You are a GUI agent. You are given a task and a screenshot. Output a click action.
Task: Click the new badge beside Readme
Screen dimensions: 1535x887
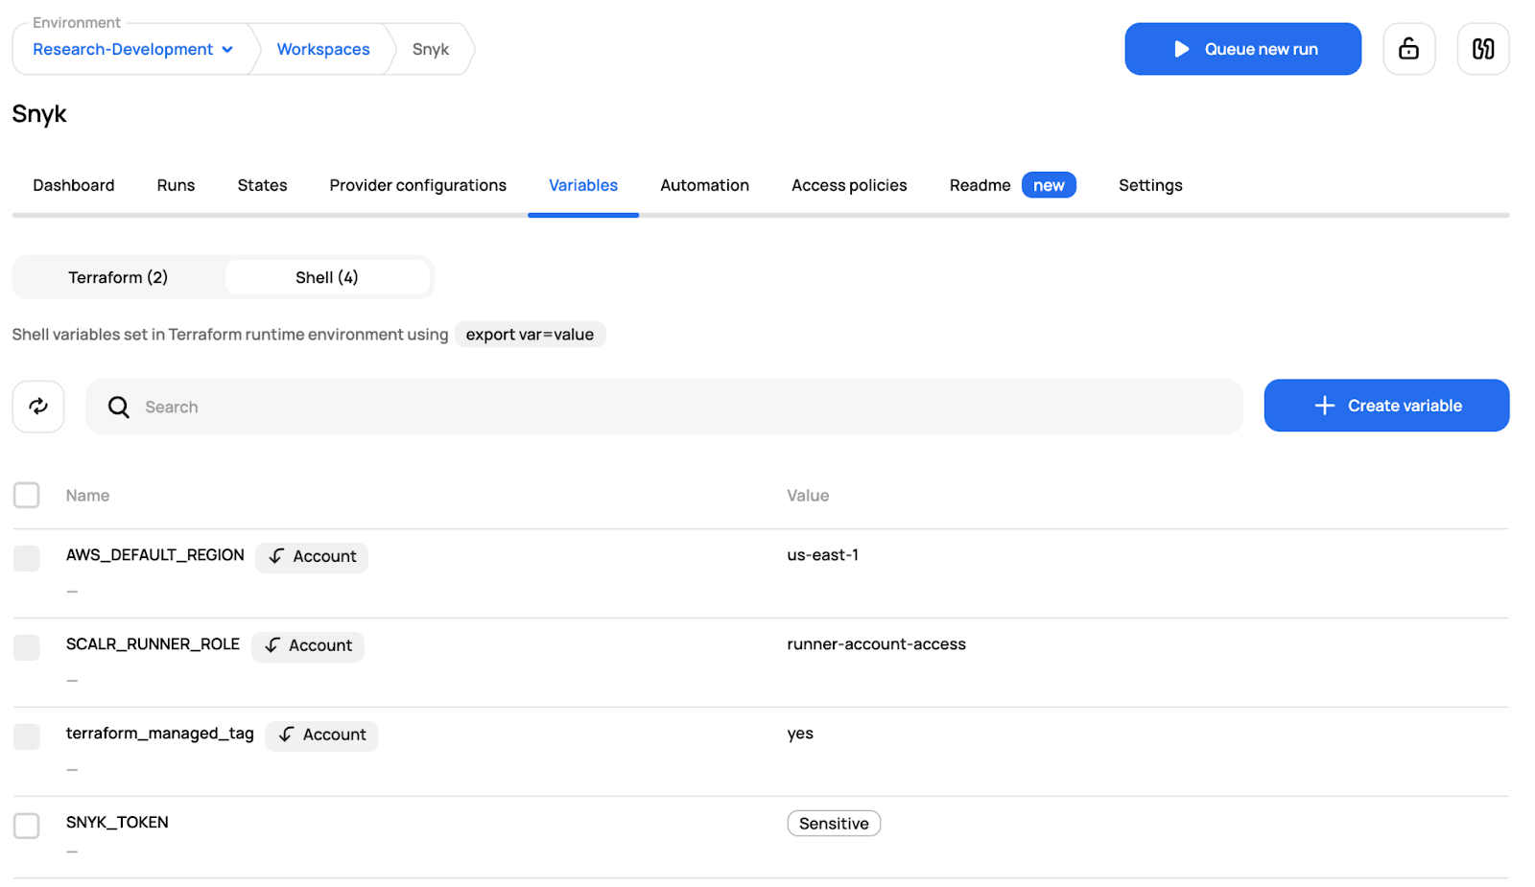point(1049,185)
